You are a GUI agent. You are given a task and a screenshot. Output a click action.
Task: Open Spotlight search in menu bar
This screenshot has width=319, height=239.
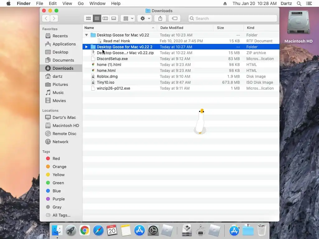(299, 3)
